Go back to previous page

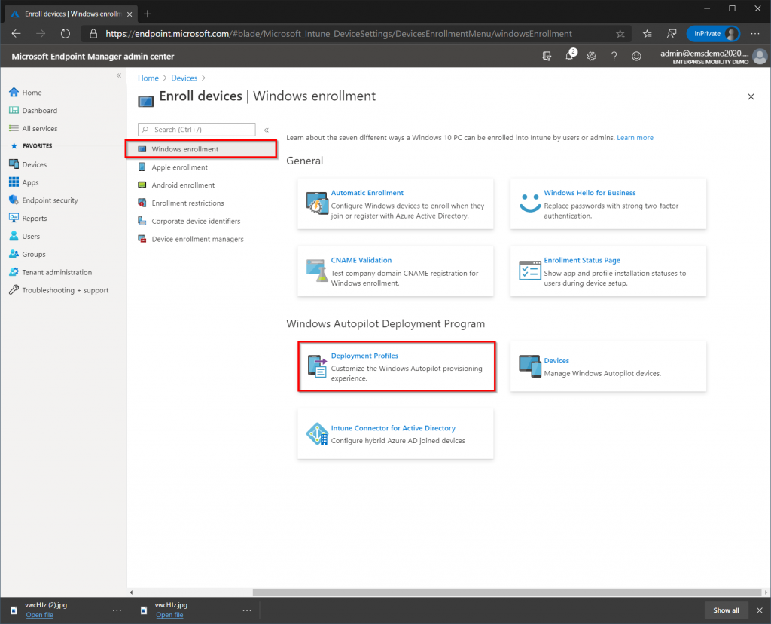tap(17, 33)
